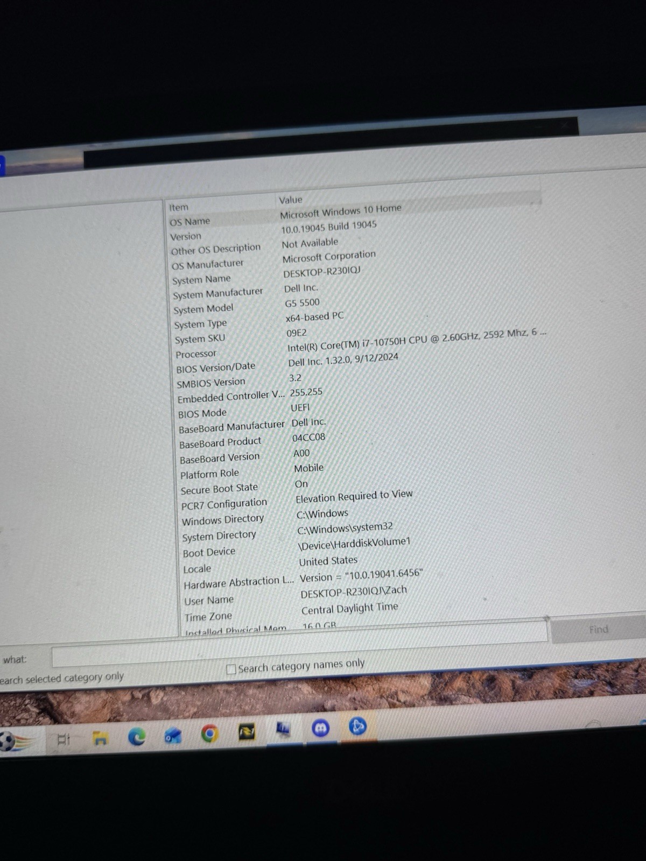Select the BaseBoard Version row
Viewport: 646px width, 861px height.
220,458
